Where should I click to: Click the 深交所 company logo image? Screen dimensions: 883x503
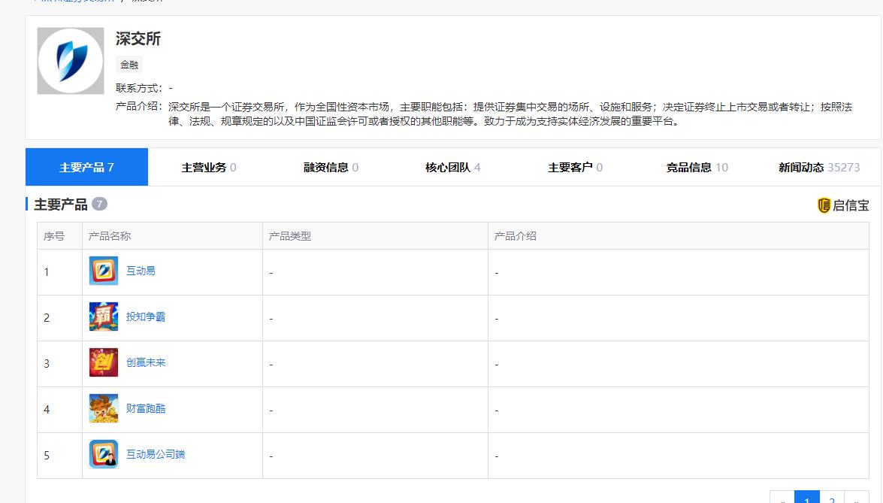tap(71, 61)
